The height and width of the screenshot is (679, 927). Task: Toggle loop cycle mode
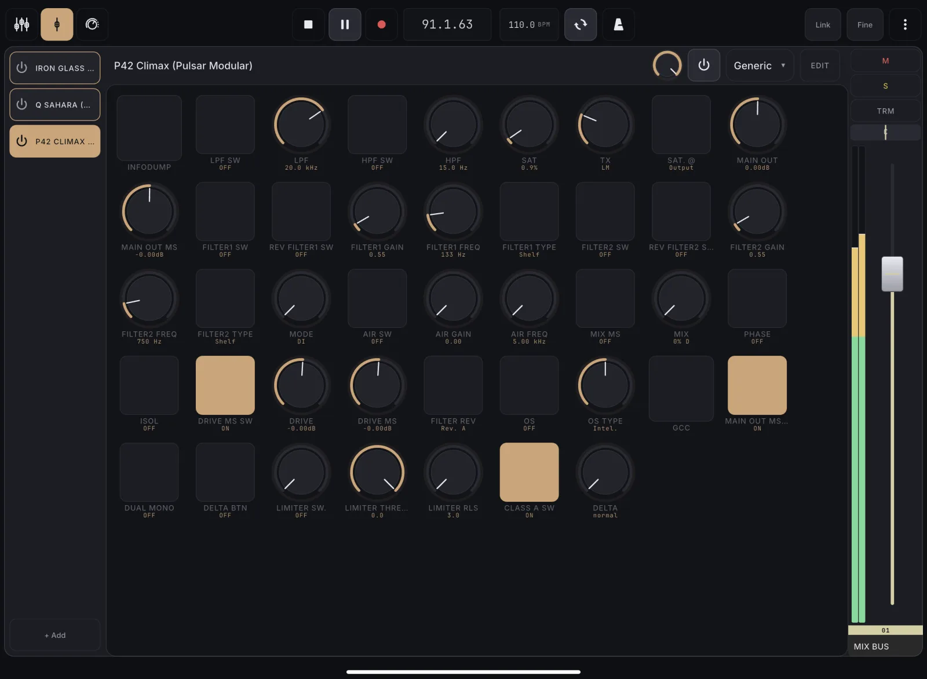[x=581, y=24]
